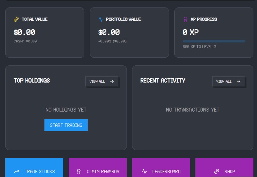257x177 pixels.
Task: Click the NO TRANSACTIONS YET message
Action: click(193, 110)
